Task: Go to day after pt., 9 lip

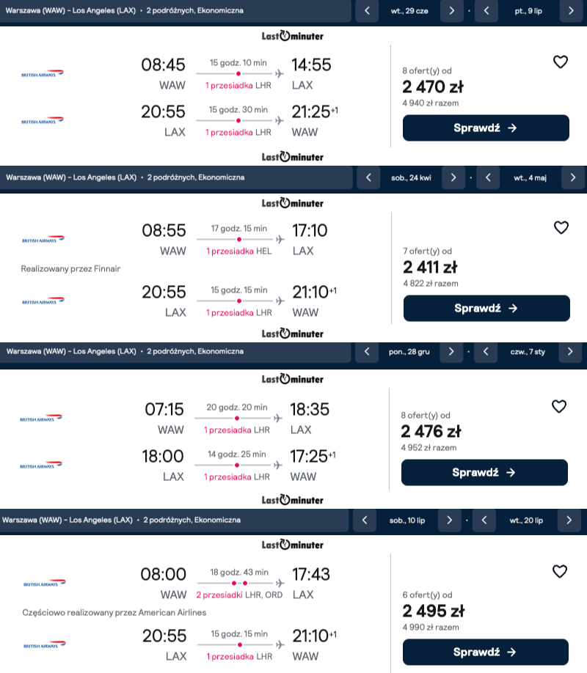Action: [x=571, y=11]
